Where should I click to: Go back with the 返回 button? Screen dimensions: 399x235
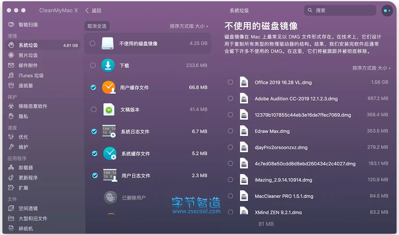[x=93, y=10]
